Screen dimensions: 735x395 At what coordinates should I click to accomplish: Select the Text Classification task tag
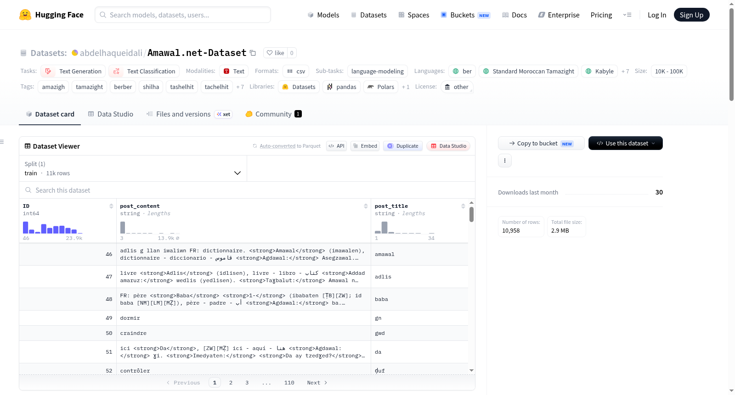click(144, 71)
